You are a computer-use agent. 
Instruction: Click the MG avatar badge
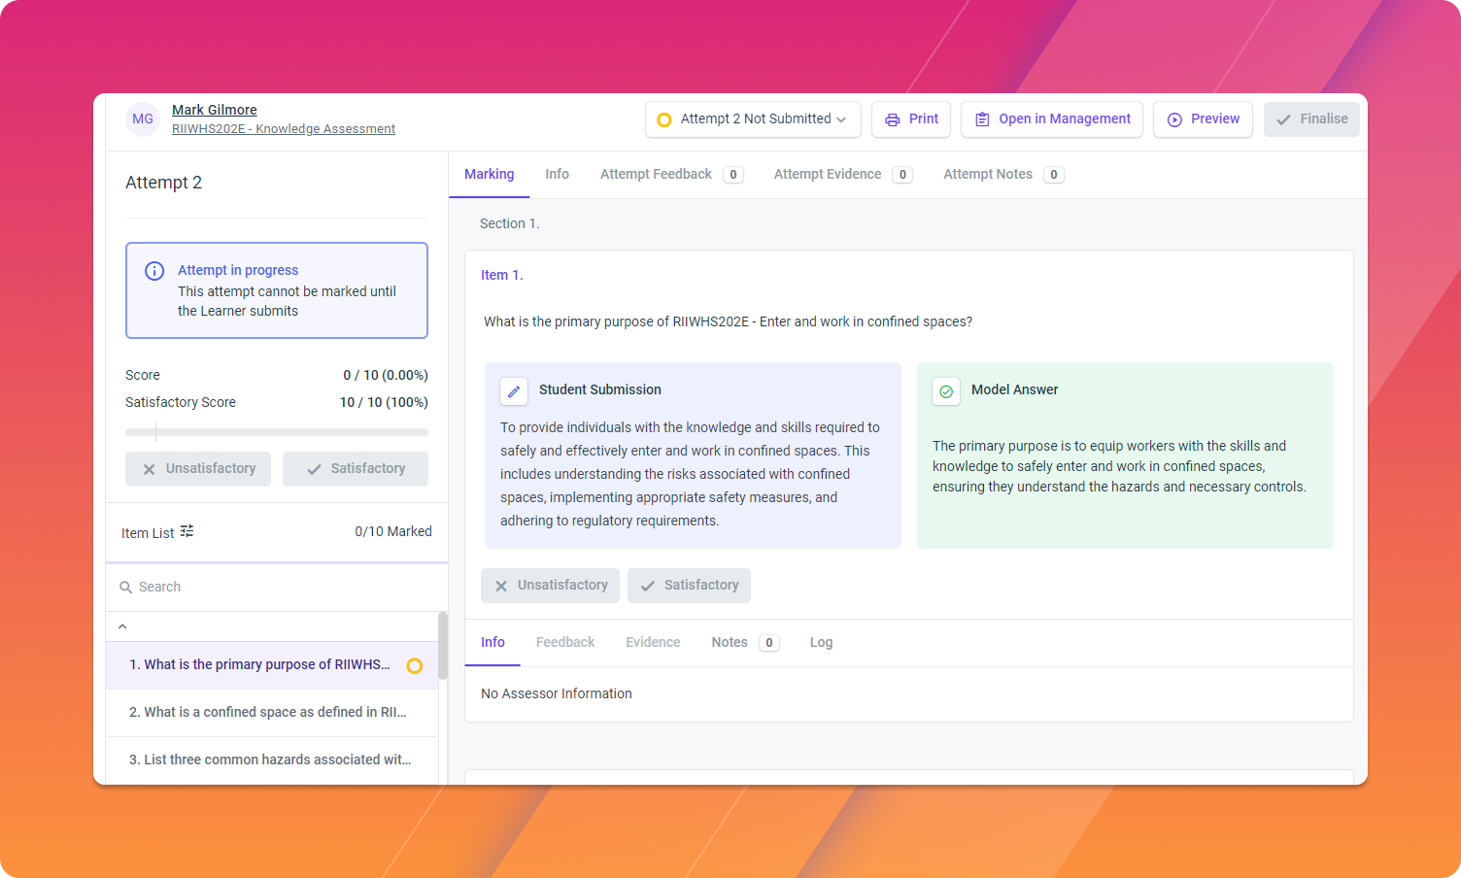point(143,119)
